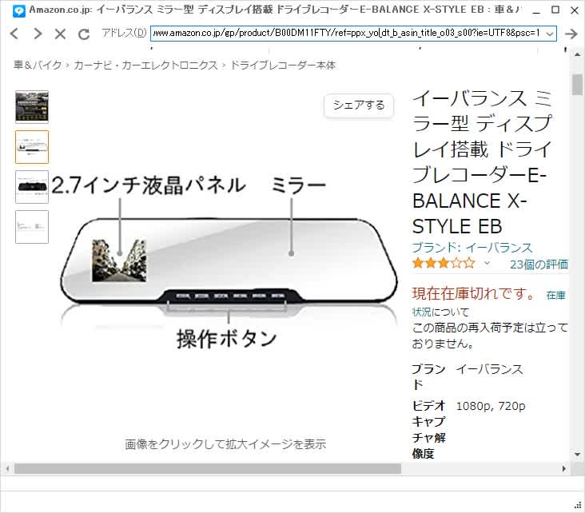
Task: Click the 1080p, 720p resolution value
Action: click(x=490, y=406)
